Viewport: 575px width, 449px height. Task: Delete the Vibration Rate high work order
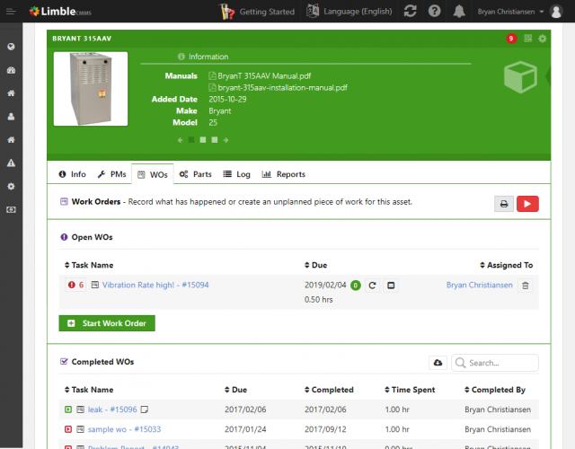tap(526, 286)
